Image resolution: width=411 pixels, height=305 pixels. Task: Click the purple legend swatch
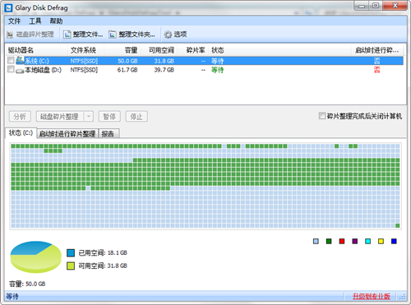coord(355,241)
